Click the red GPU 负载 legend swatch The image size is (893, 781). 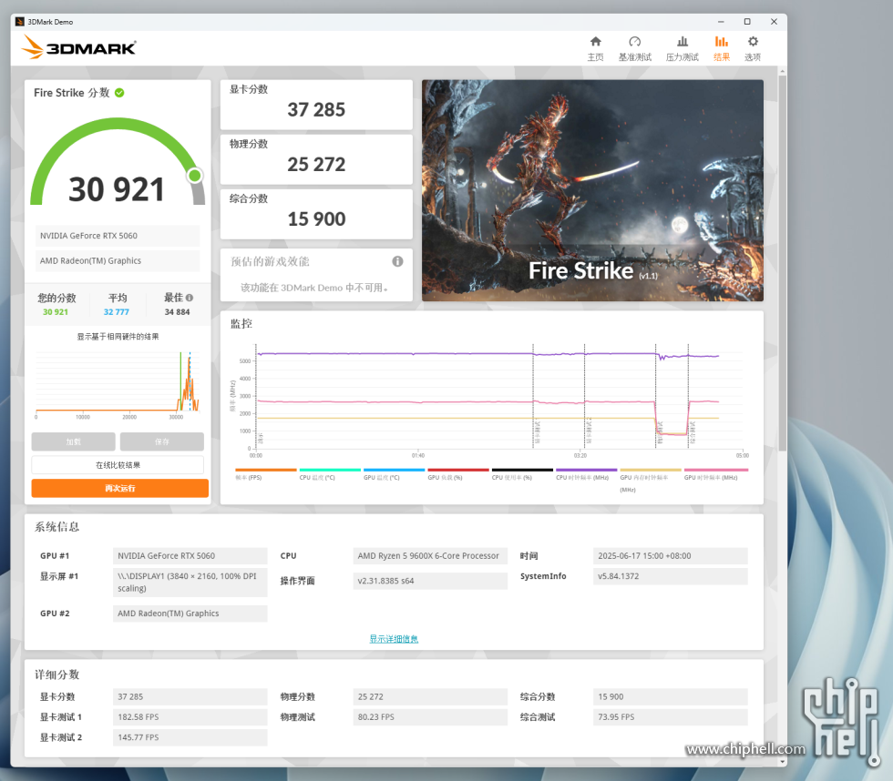pos(458,470)
